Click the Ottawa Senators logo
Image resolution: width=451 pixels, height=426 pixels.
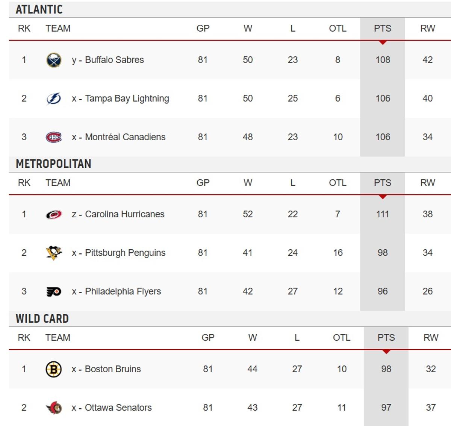[x=54, y=407]
